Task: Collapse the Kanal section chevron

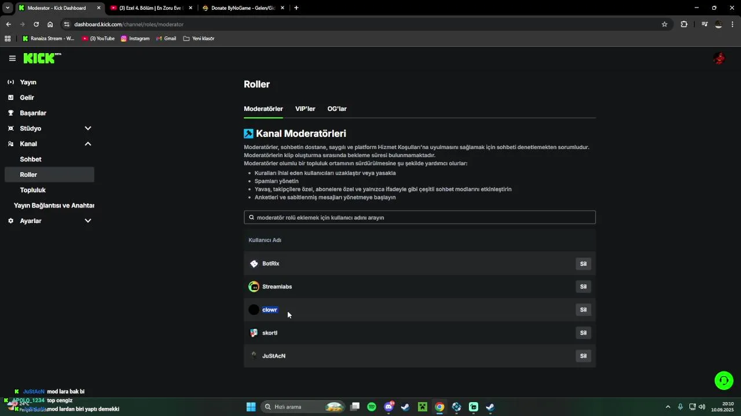Action: [x=88, y=144]
